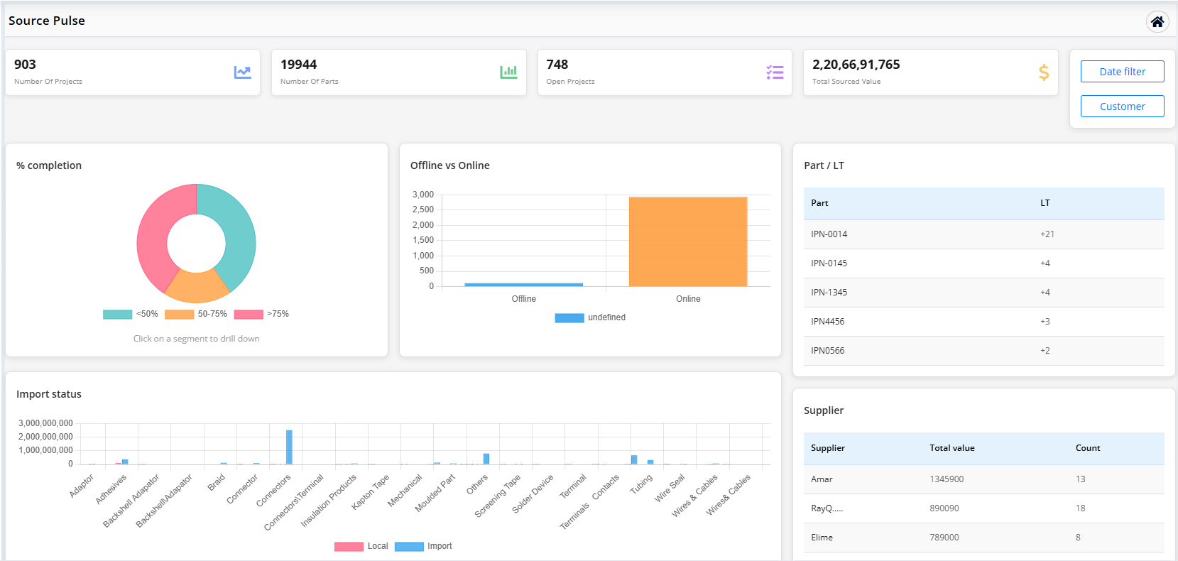This screenshot has width=1178, height=561.
Task: Toggle the Import legend in Import status
Action: click(409, 546)
